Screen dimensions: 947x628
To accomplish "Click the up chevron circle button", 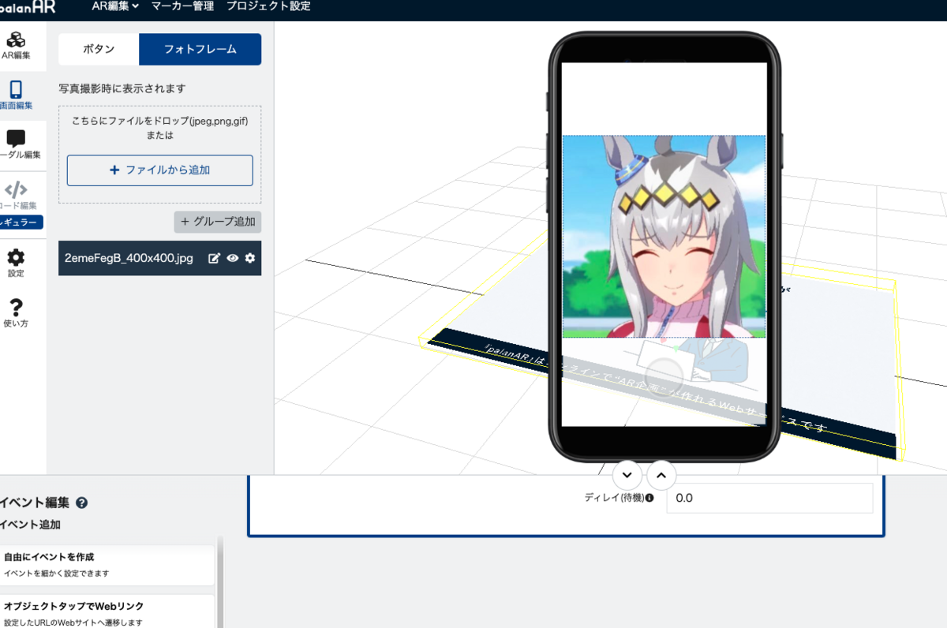I will point(661,475).
